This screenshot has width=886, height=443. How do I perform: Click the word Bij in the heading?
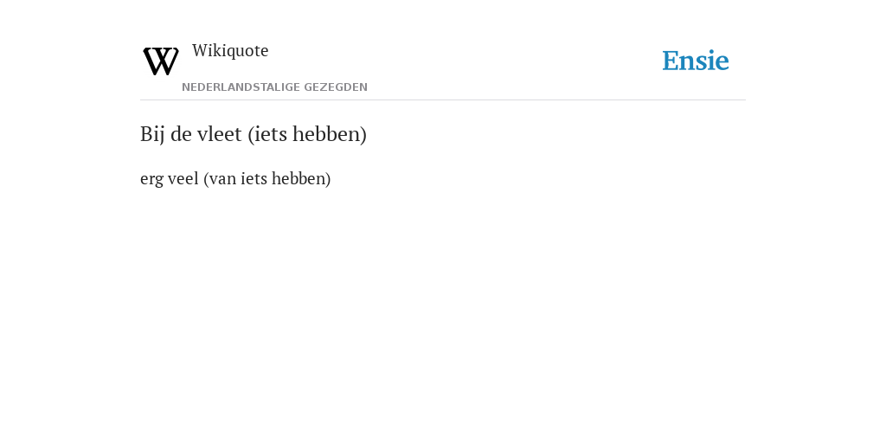(152, 134)
